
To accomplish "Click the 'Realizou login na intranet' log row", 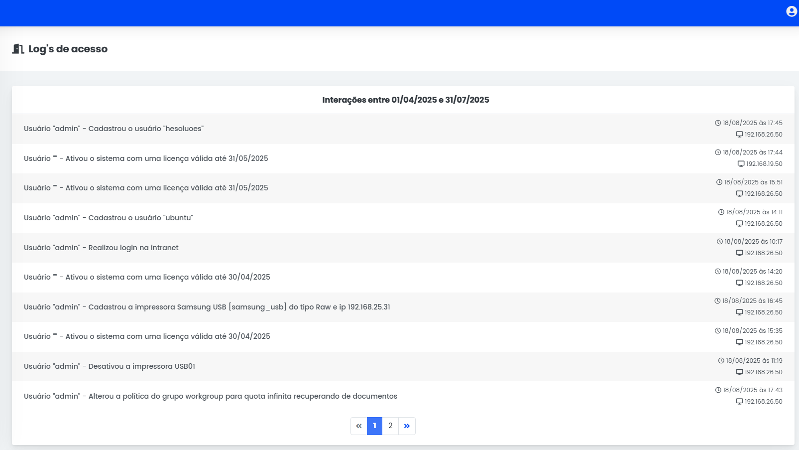I will [101, 248].
